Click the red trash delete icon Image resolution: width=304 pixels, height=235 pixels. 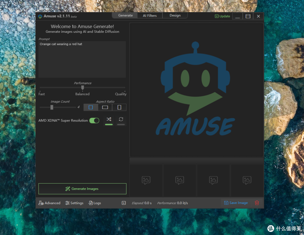(257, 203)
